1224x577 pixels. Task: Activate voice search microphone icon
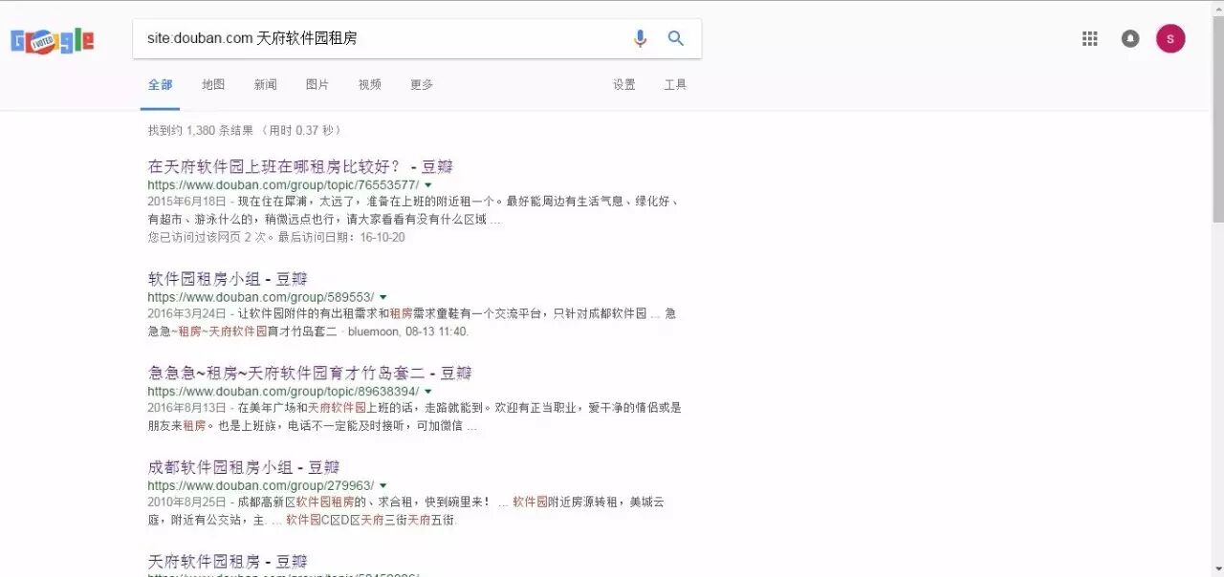(x=640, y=38)
